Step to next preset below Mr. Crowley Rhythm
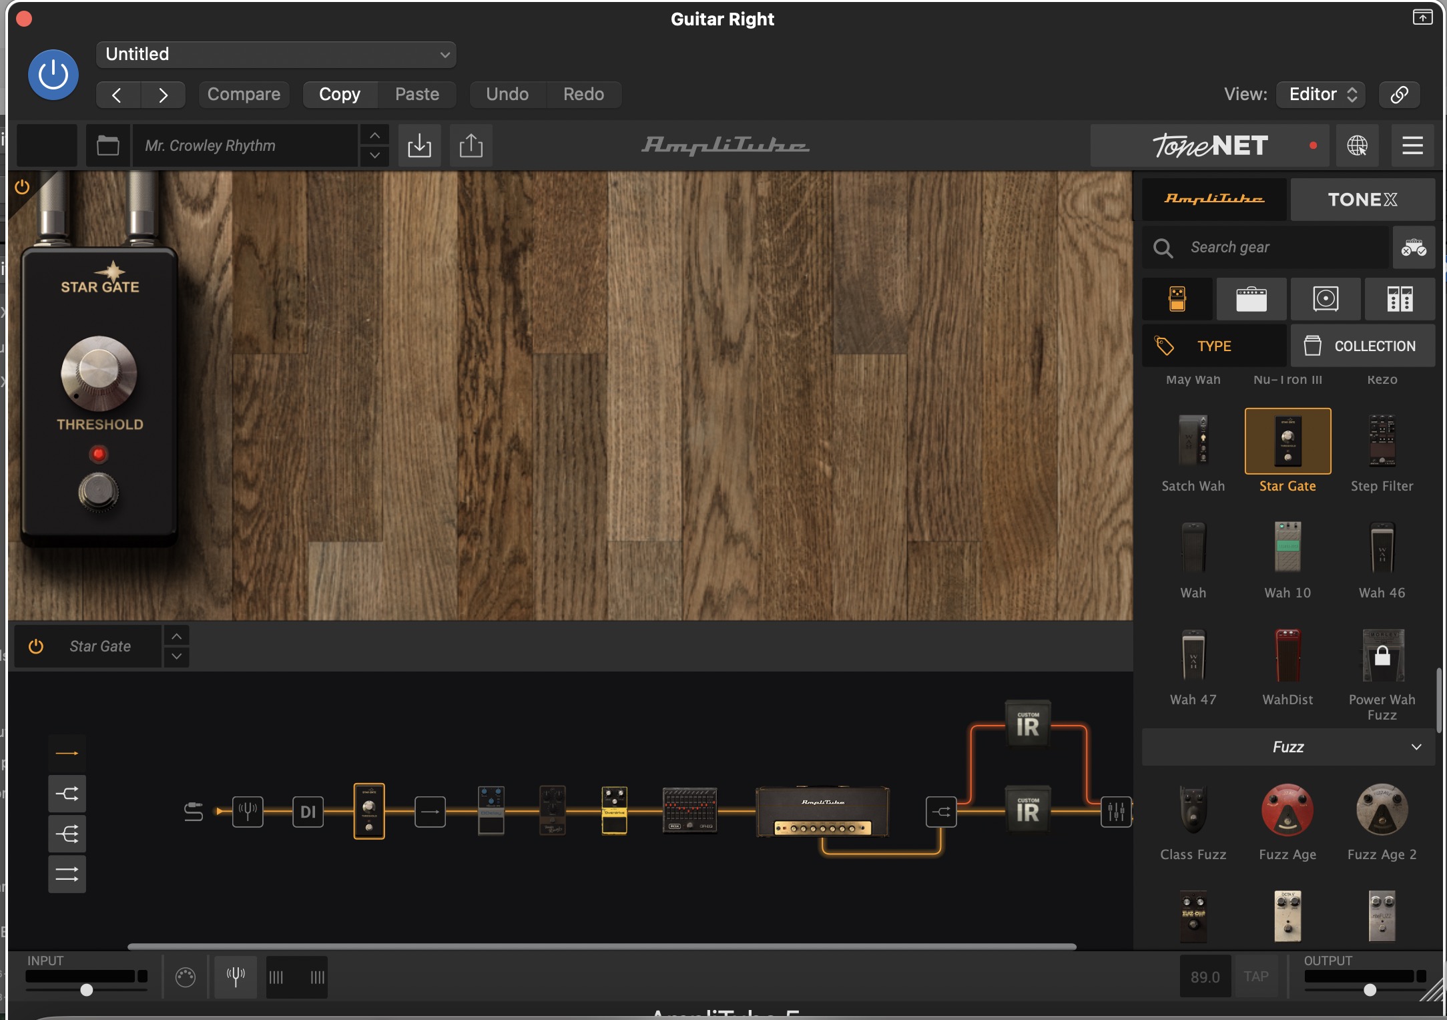1447x1020 pixels. (375, 156)
